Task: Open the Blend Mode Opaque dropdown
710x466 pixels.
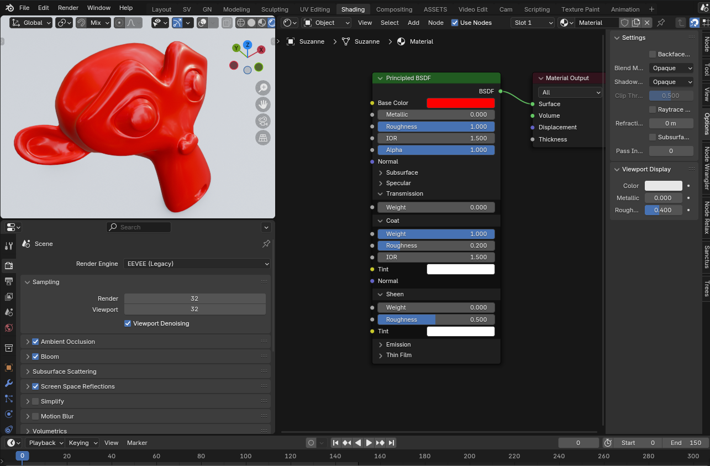Action: (671, 68)
